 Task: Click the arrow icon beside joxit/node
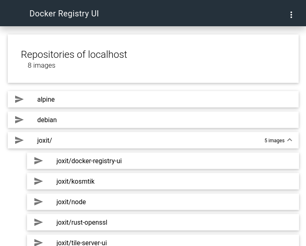(x=38, y=202)
